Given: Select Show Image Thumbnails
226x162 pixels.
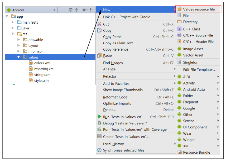Looking at the screenshot, I should pos(136,90).
